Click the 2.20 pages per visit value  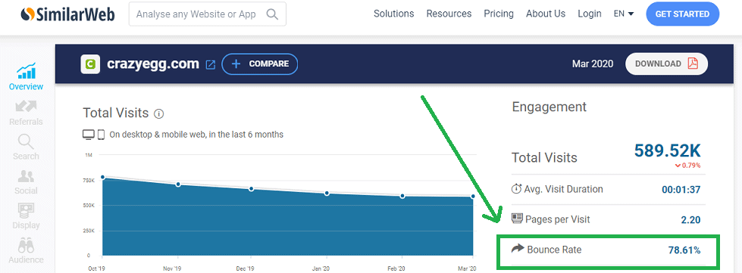(691, 219)
